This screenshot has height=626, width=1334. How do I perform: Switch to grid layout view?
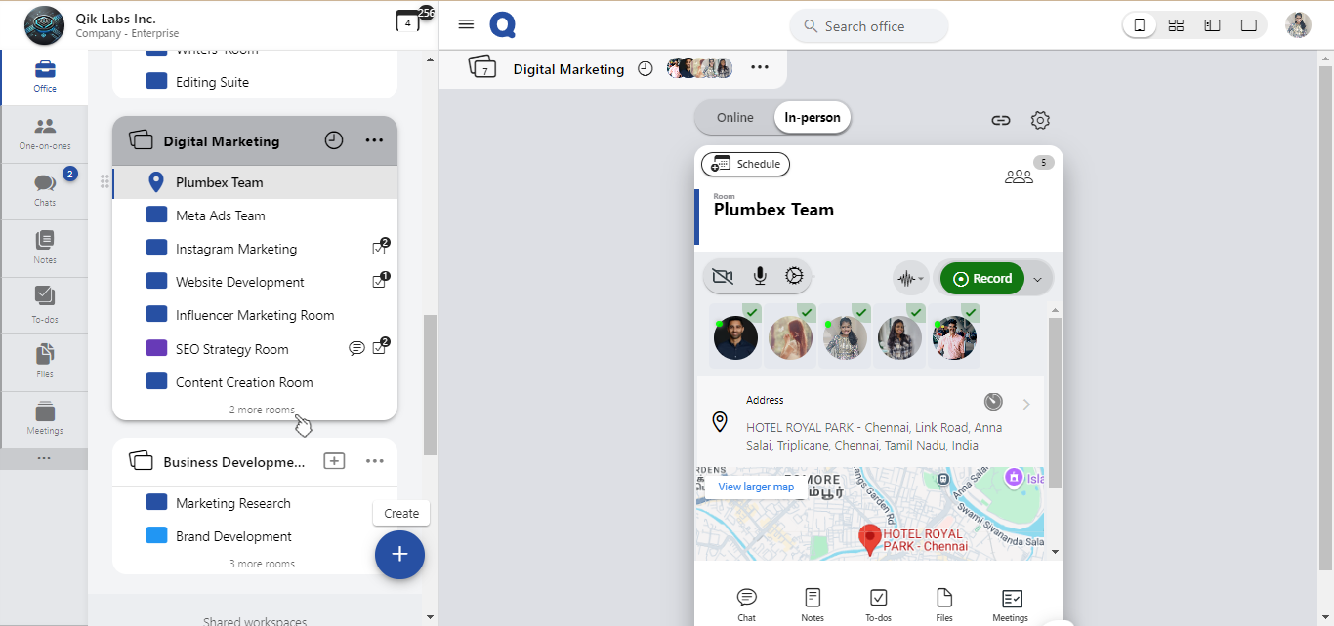tap(1176, 26)
